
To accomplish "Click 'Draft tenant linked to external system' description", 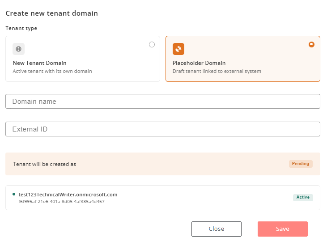I will 217,71.
